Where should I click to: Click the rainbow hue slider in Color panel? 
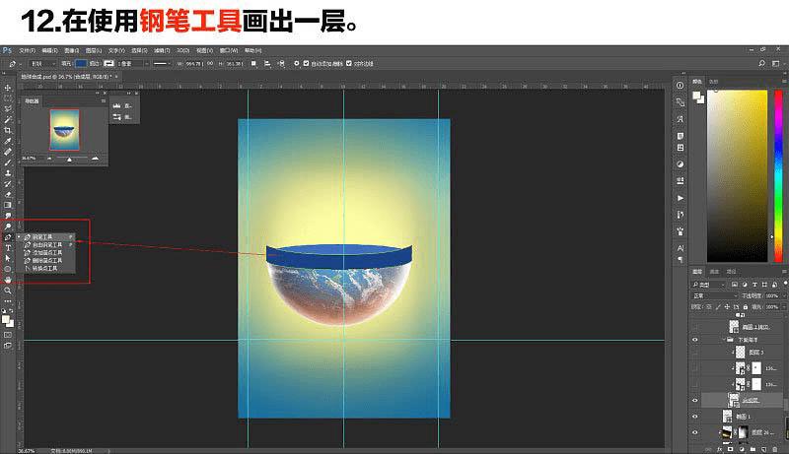(777, 176)
